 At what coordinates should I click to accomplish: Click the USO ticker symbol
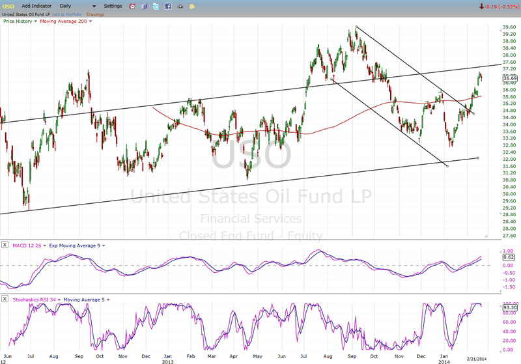click(x=8, y=7)
